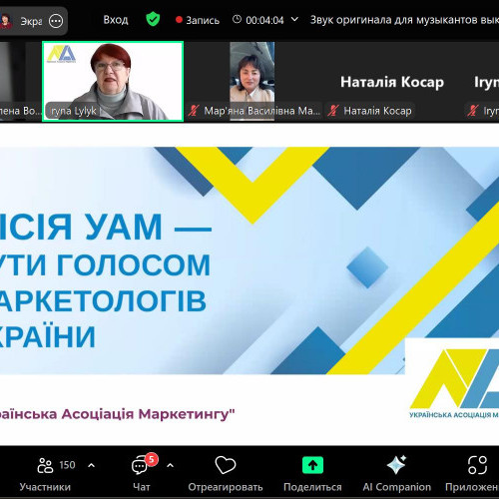
Task: Click the green Share screen icon
Action: (x=312, y=465)
